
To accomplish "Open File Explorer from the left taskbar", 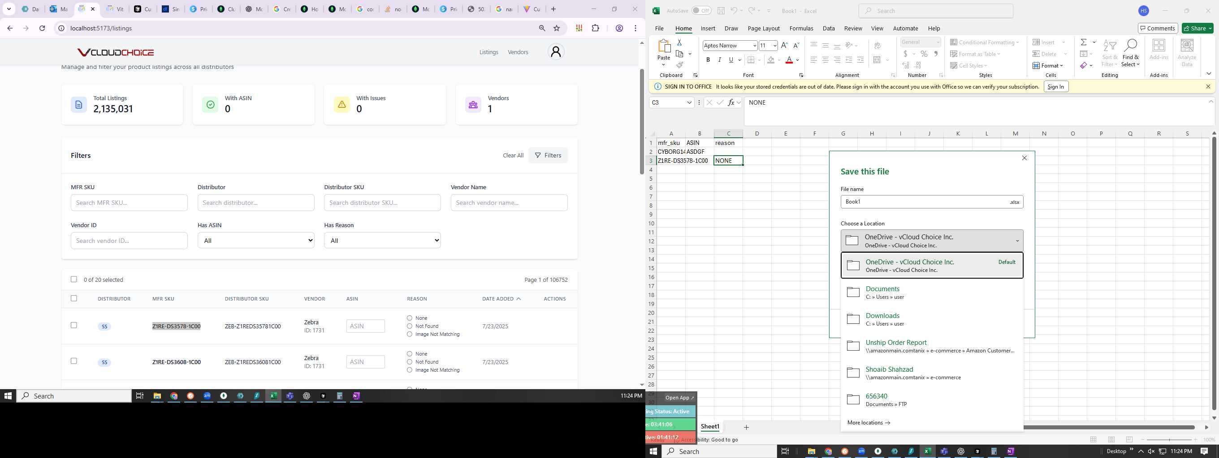I will coord(157,396).
